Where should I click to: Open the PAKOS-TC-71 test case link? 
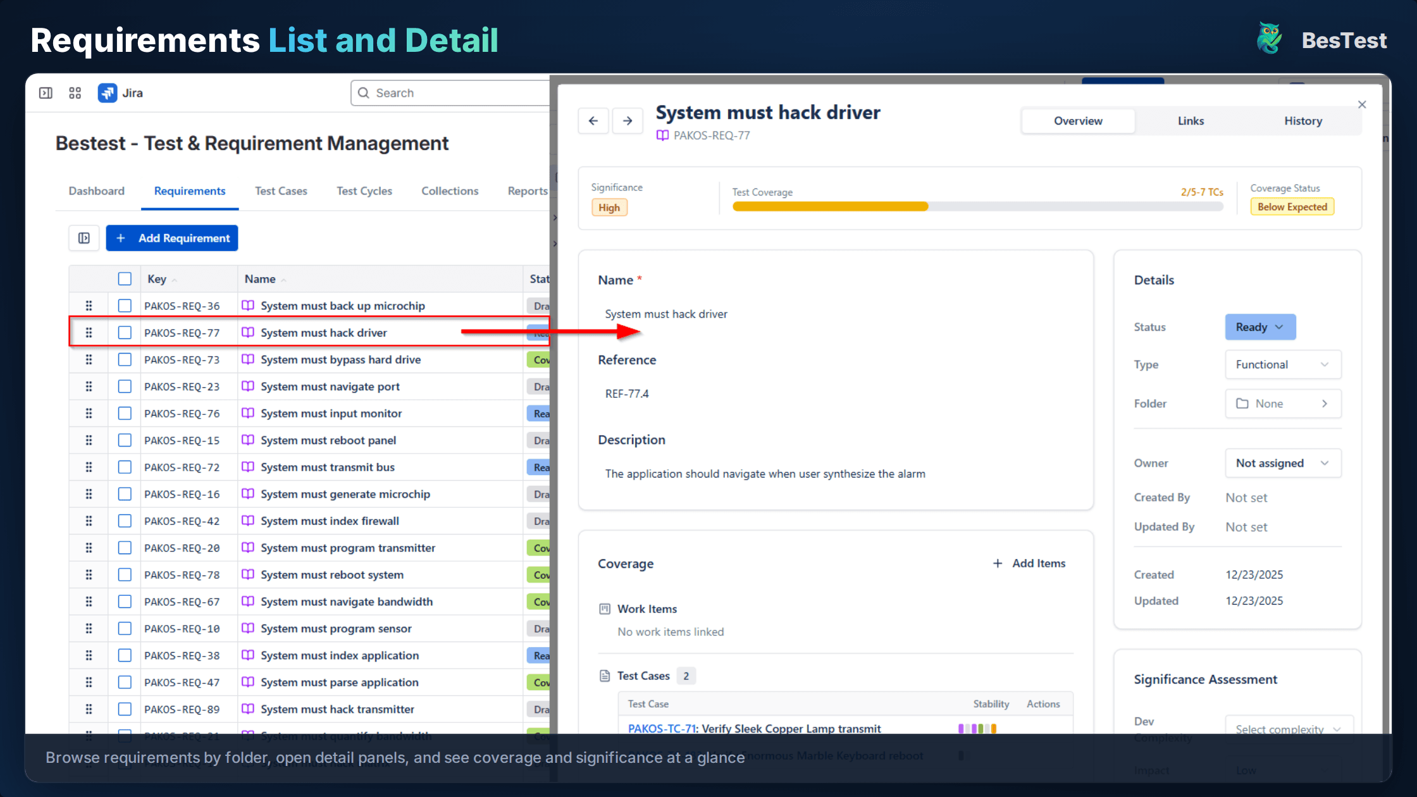pos(661,728)
